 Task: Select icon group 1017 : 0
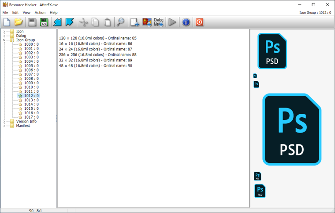click(31, 117)
